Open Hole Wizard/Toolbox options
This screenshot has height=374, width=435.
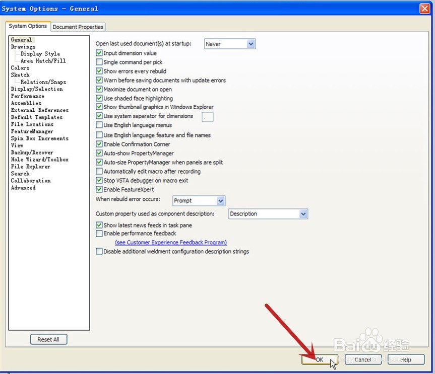click(40, 159)
